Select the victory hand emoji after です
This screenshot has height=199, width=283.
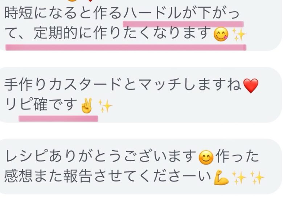tap(87, 106)
